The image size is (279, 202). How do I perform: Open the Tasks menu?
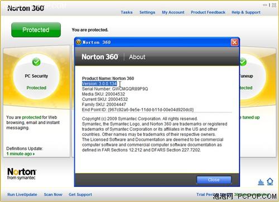tap(127, 12)
